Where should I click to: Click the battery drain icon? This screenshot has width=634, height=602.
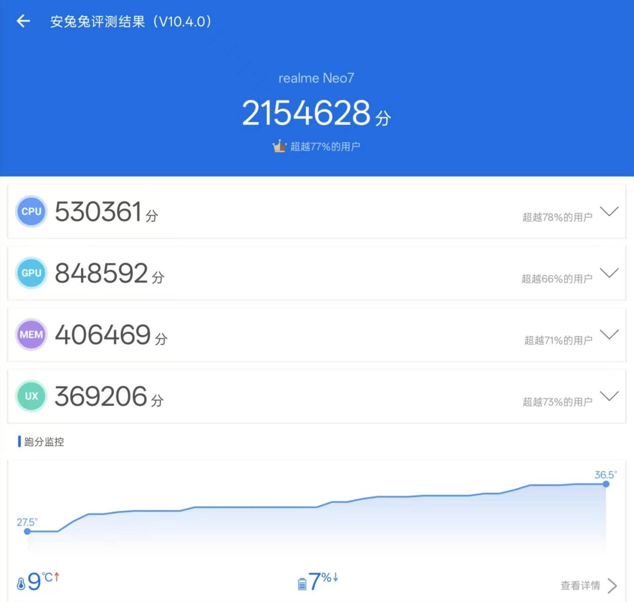point(302,584)
